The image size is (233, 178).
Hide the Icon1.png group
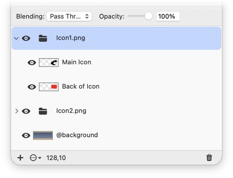(26, 38)
